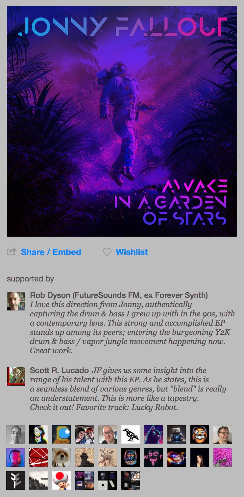Viewport: 244px width, 497px height.
Task: Click the share arrow icon
Action: (12, 252)
